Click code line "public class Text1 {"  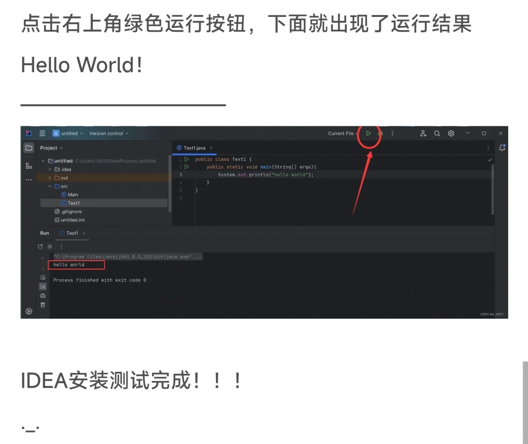[223, 159]
